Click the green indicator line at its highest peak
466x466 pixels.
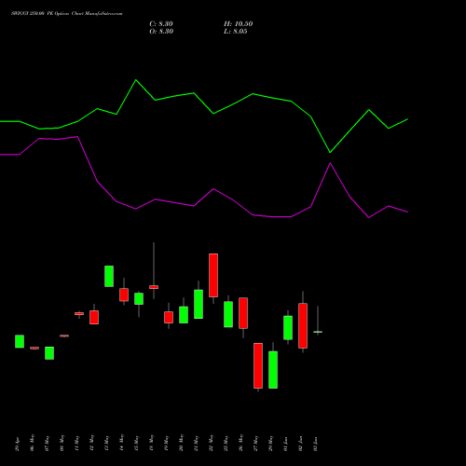click(136, 80)
